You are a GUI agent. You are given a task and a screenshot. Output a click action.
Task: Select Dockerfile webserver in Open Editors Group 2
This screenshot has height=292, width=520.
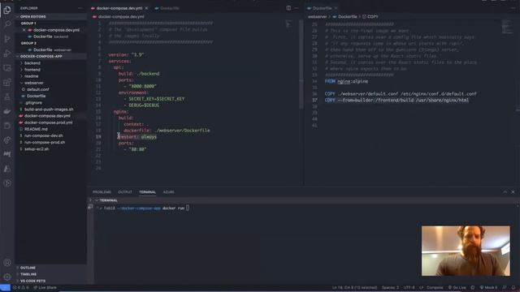click(x=52, y=49)
